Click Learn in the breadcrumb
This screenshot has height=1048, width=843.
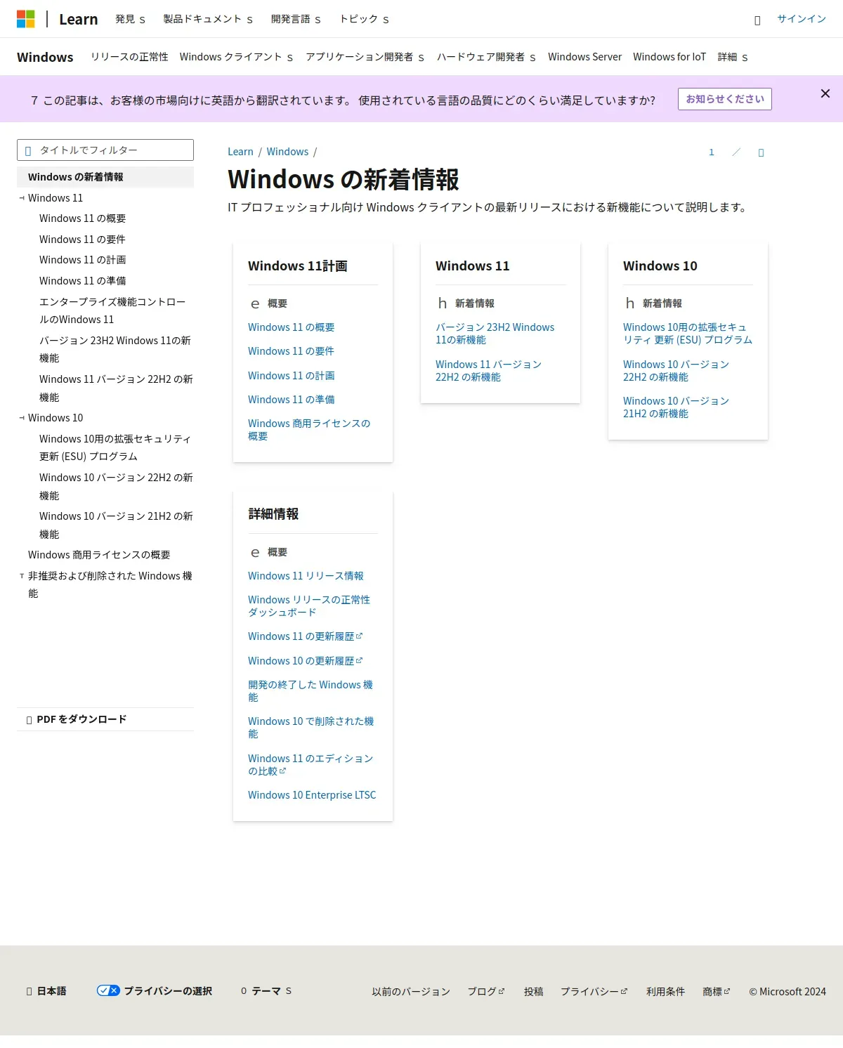click(240, 152)
